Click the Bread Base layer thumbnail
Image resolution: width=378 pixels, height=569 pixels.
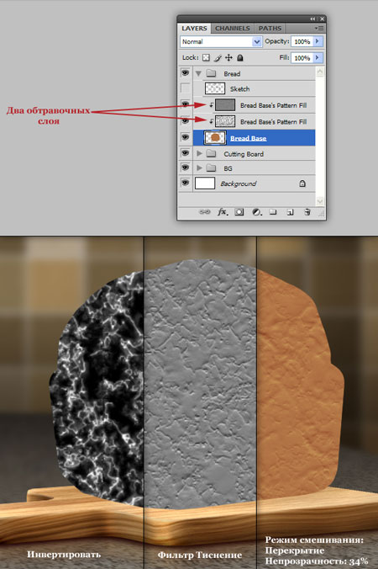click(x=215, y=137)
